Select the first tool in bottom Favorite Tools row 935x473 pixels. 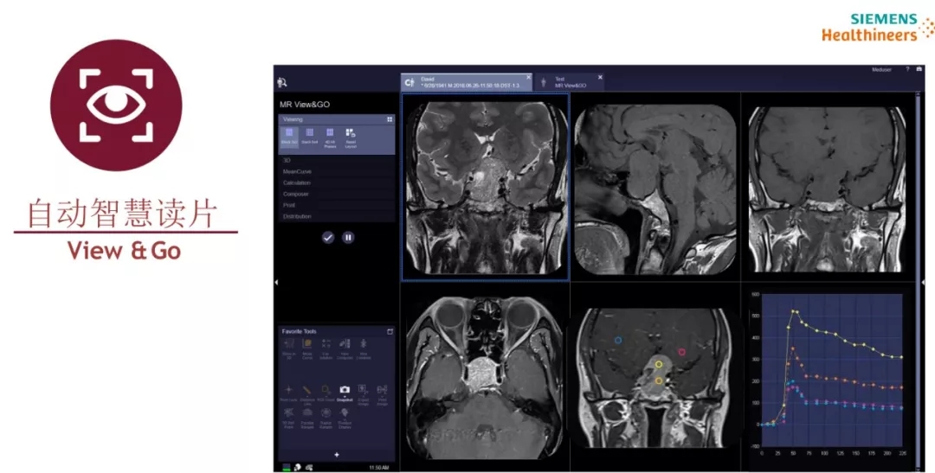click(x=288, y=419)
